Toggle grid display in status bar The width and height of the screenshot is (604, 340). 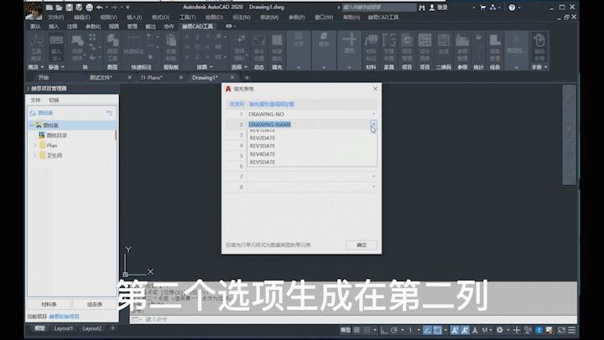pyautogui.click(x=357, y=330)
